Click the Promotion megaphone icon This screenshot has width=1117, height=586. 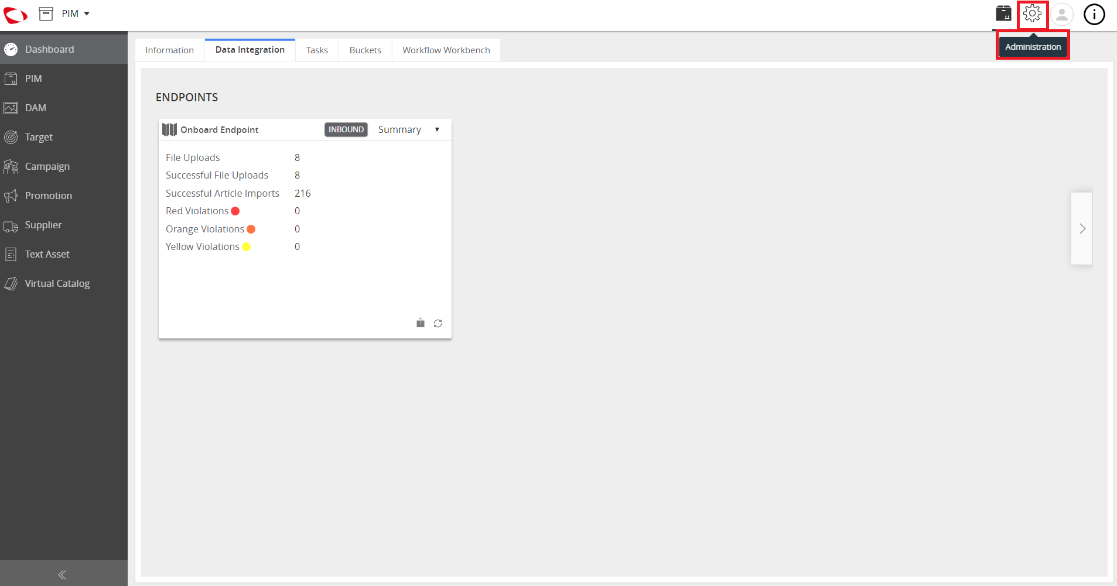pyautogui.click(x=11, y=196)
